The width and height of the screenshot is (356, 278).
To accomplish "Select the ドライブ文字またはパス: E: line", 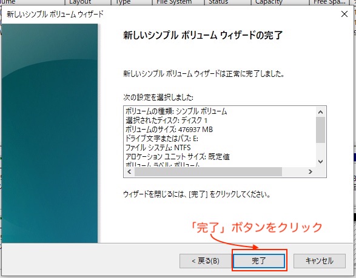I will point(162,139).
